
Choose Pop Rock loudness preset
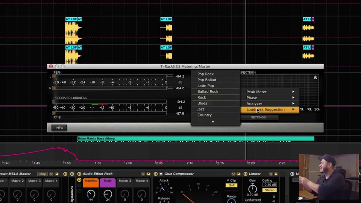click(215, 74)
